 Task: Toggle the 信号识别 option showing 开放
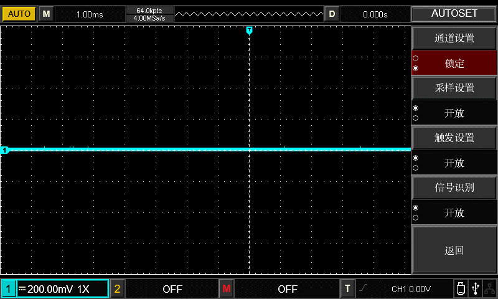[454, 212]
